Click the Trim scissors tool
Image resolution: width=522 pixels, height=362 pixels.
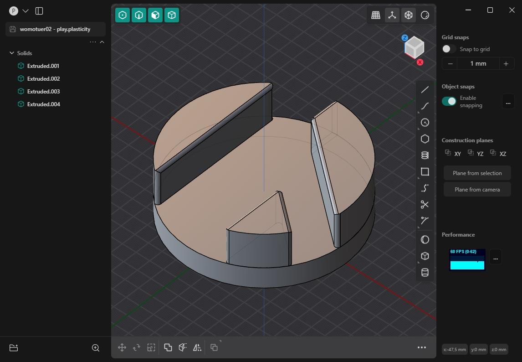[x=425, y=205]
